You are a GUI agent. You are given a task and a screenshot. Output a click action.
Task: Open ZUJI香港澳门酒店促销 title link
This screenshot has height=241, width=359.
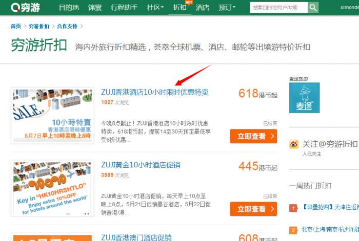pos(136,237)
